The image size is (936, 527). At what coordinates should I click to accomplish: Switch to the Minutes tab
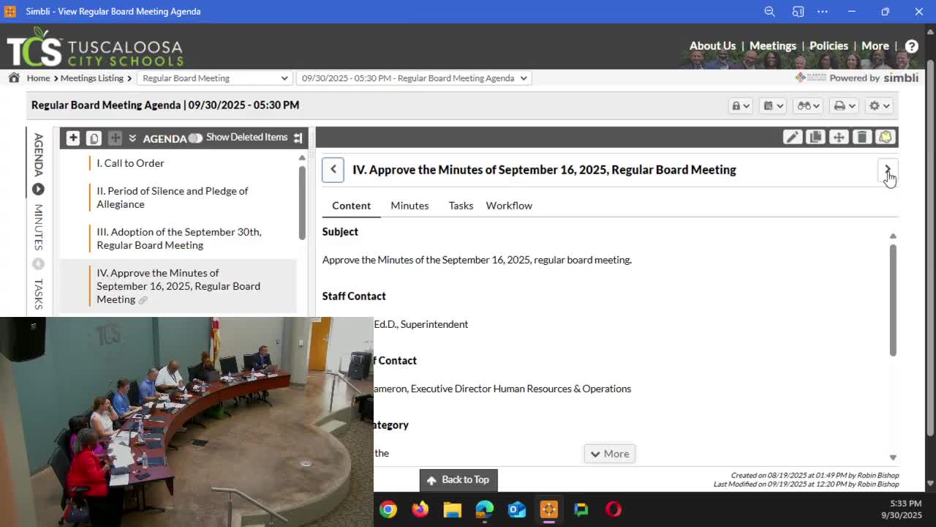coord(409,206)
